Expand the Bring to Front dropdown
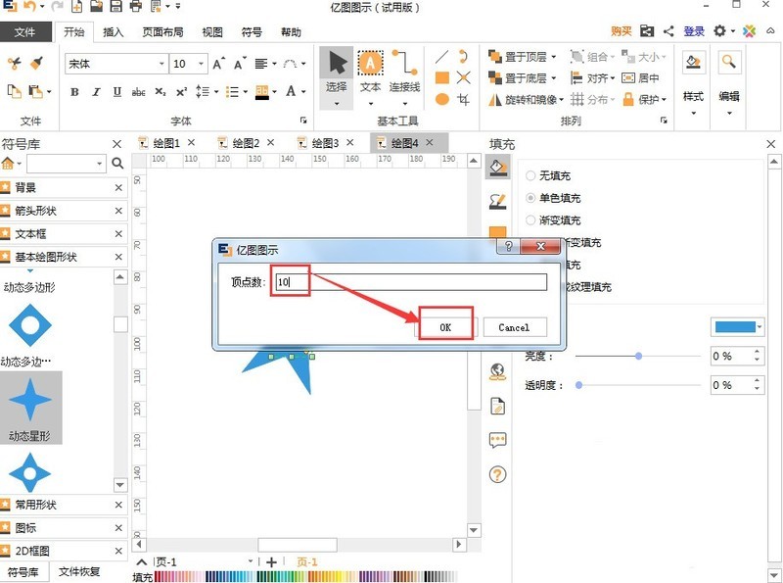 [x=553, y=57]
